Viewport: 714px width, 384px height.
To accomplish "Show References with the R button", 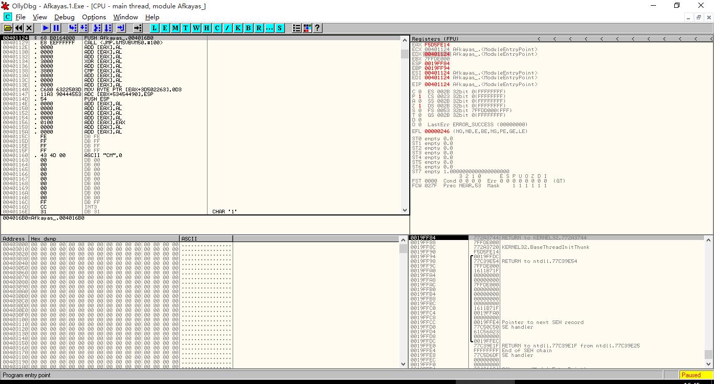I will click(259, 28).
